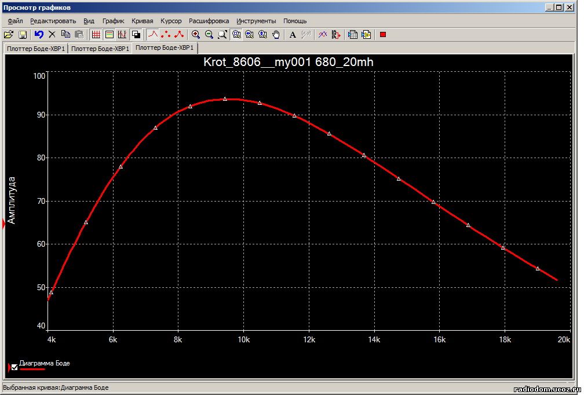The width and height of the screenshot is (584, 395).
Task: Open the Инструменты menu
Action: (256, 21)
